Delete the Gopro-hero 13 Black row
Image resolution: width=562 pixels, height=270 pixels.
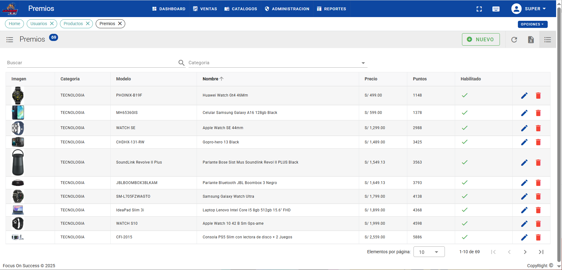pos(538,142)
